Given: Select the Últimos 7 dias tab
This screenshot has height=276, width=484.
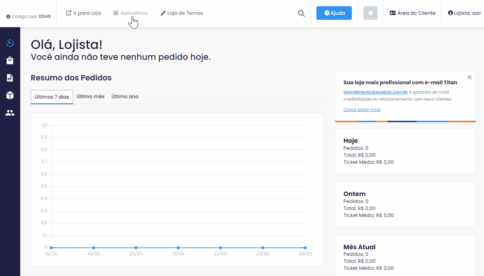Looking at the screenshot, I should pyautogui.click(x=52, y=97).
